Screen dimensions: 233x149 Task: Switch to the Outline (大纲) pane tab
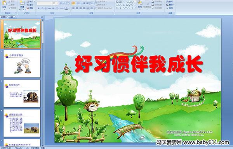pyautogui.click(x=11, y=17)
